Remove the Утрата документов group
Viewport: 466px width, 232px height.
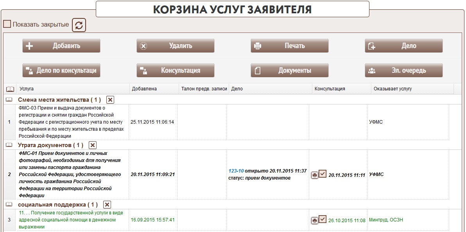tap(93, 145)
